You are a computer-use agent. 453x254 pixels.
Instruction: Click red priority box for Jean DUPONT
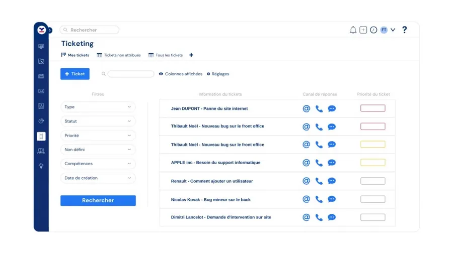click(x=372, y=108)
